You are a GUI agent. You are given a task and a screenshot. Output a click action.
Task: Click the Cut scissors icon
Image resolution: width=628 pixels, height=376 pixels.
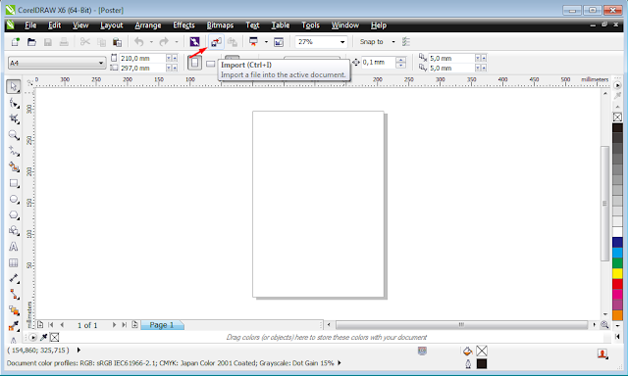point(85,41)
